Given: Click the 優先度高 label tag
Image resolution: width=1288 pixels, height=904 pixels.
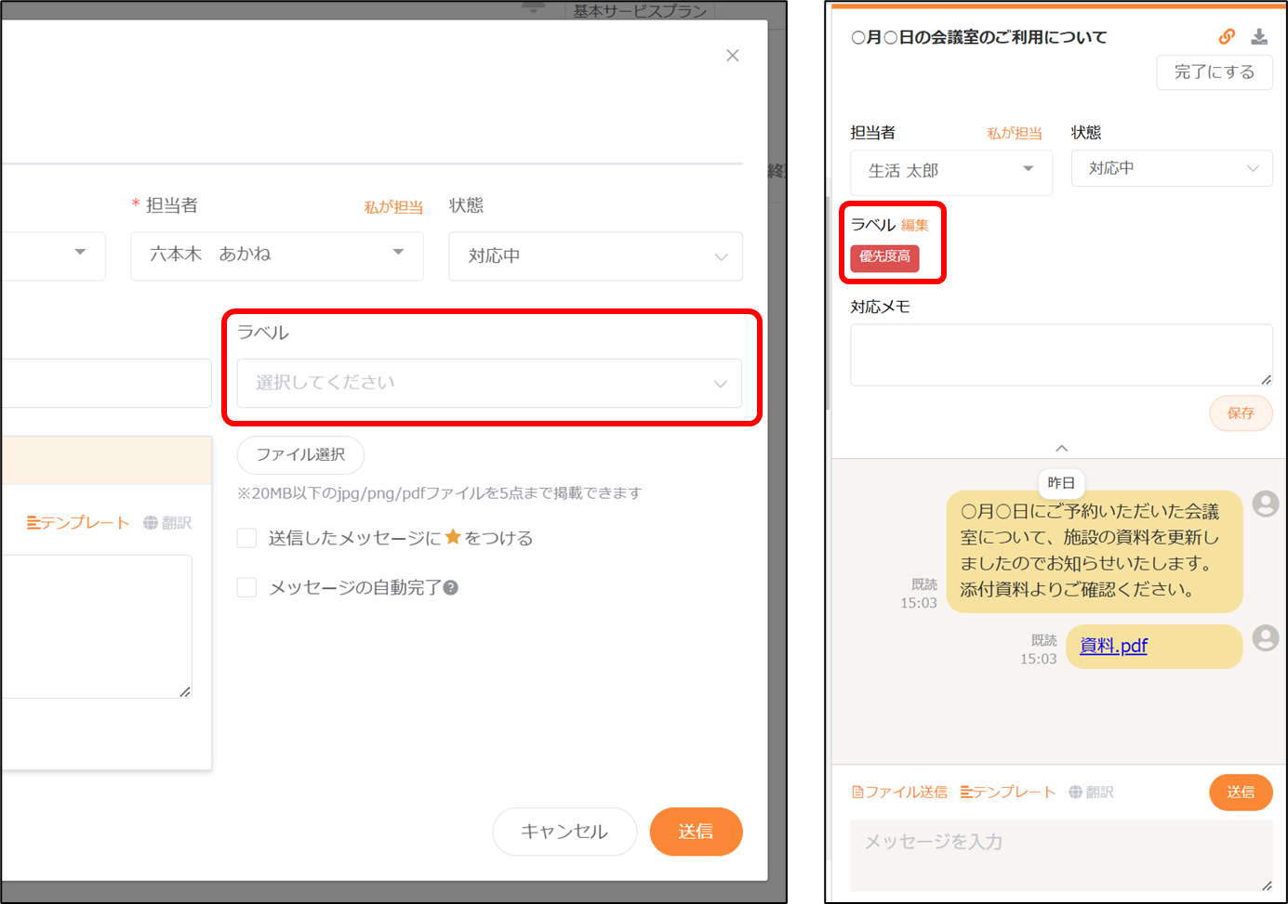Looking at the screenshot, I should pyautogui.click(x=884, y=257).
